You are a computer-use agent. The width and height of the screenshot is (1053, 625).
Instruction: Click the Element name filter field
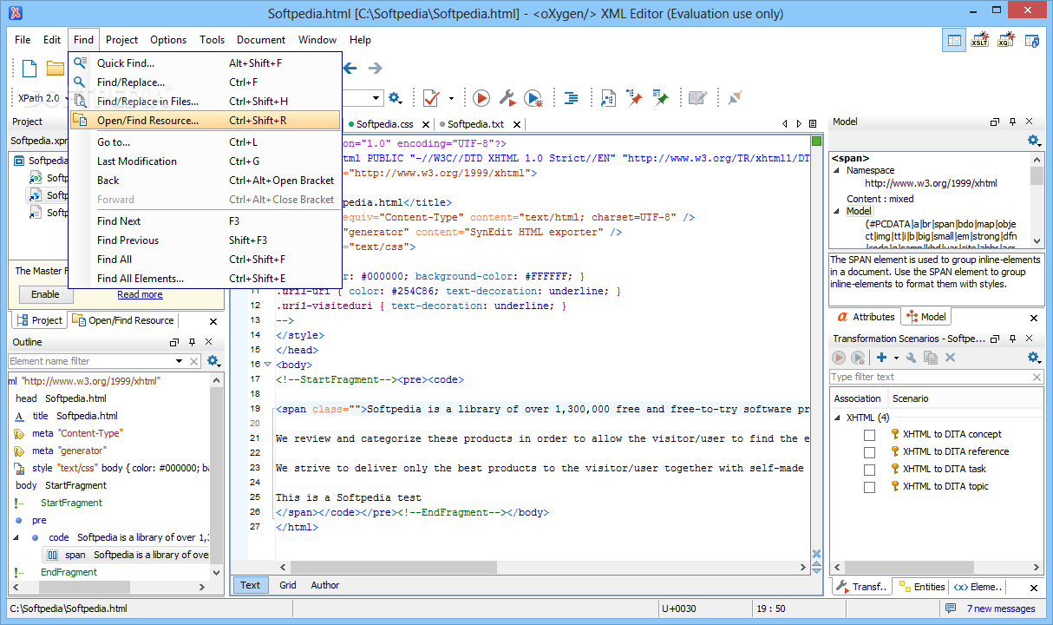tap(91, 361)
